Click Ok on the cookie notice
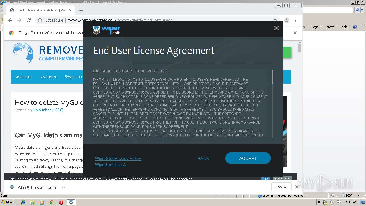 [265, 179]
